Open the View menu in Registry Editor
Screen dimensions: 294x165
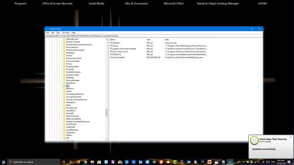click(x=58, y=33)
